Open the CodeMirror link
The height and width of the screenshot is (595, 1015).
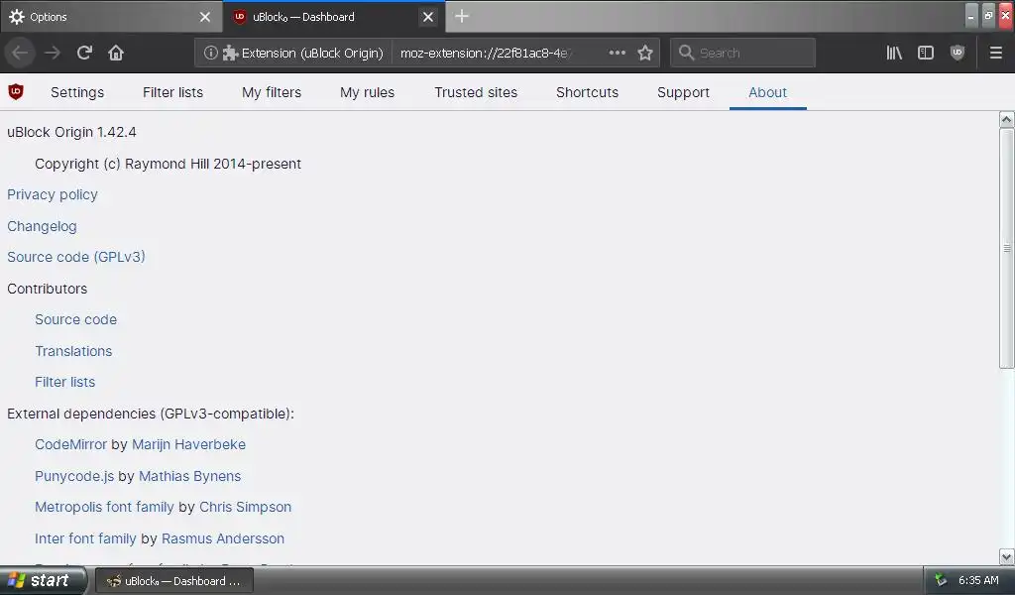pyautogui.click(x=70, y=444)
